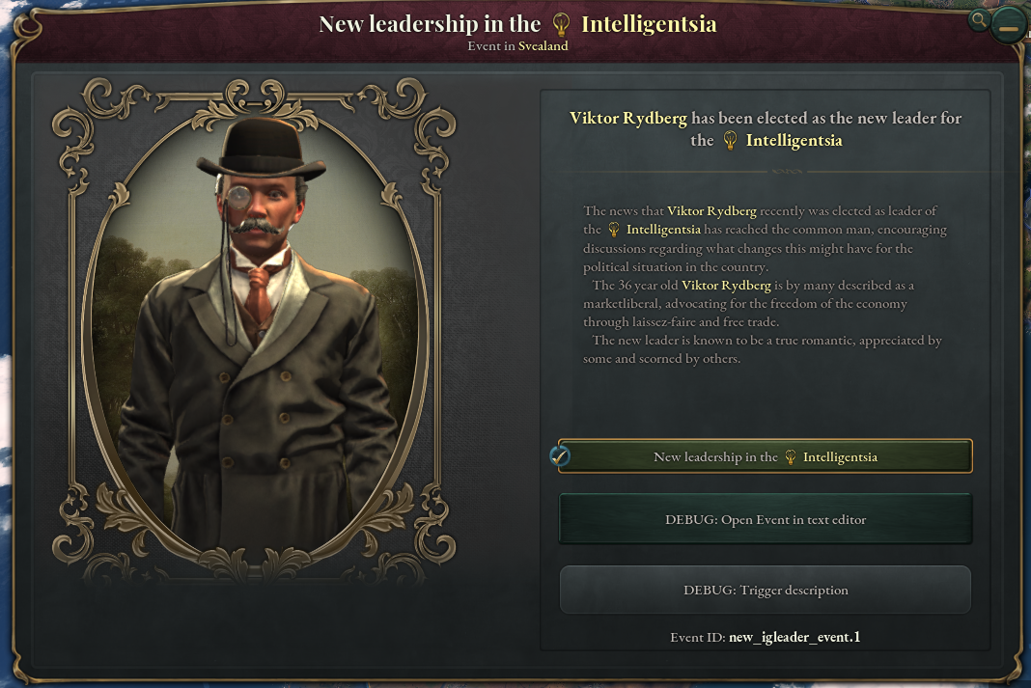Click the checkmark icon beside the first option
1031x688 pixels.
coord(560,456)
